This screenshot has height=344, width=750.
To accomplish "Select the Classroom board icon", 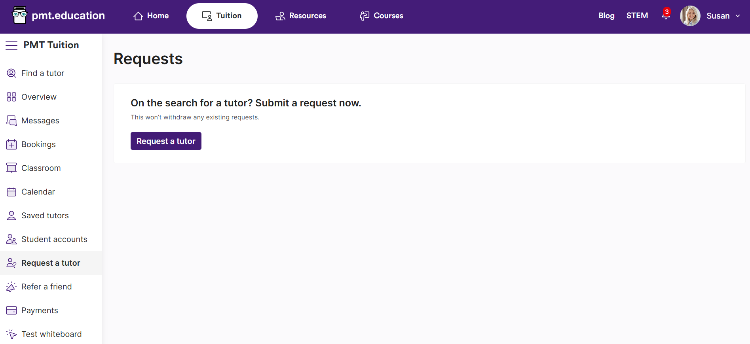I will (x=11, y=168).
